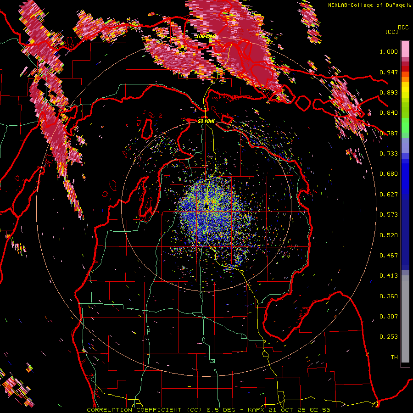This screenshot has height=413, width=413.
Task: Click the 0.947 scale value
Action: [389, 72]
